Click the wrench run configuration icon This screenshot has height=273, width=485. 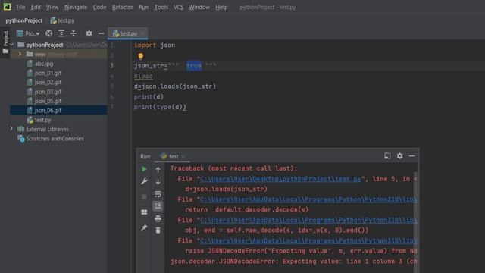coord(144,181)
